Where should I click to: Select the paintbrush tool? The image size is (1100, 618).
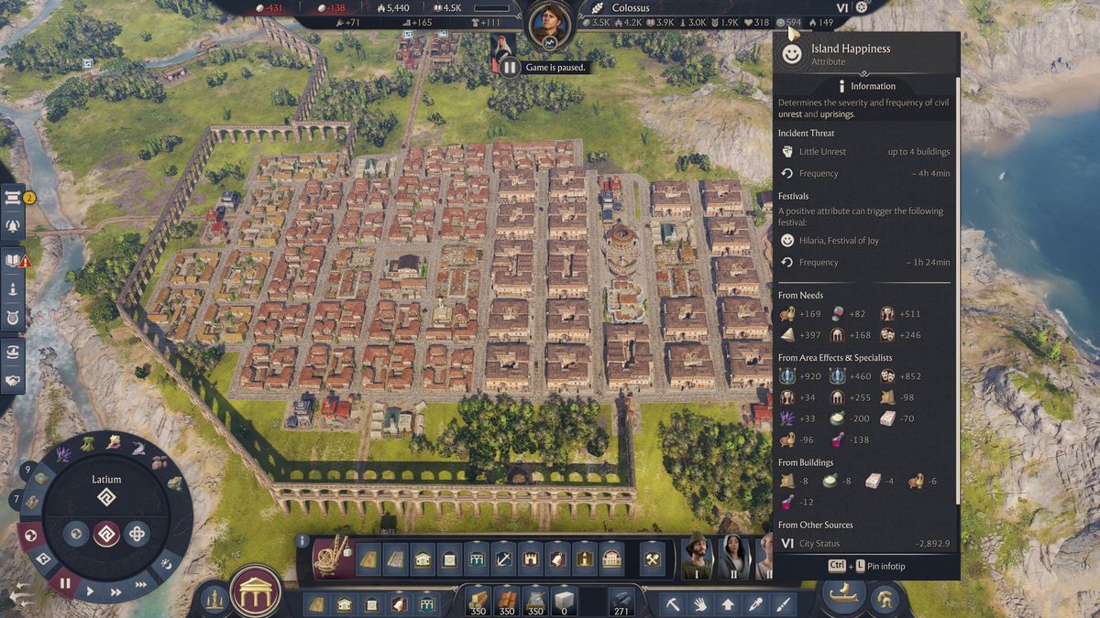(x=782, y=604)
